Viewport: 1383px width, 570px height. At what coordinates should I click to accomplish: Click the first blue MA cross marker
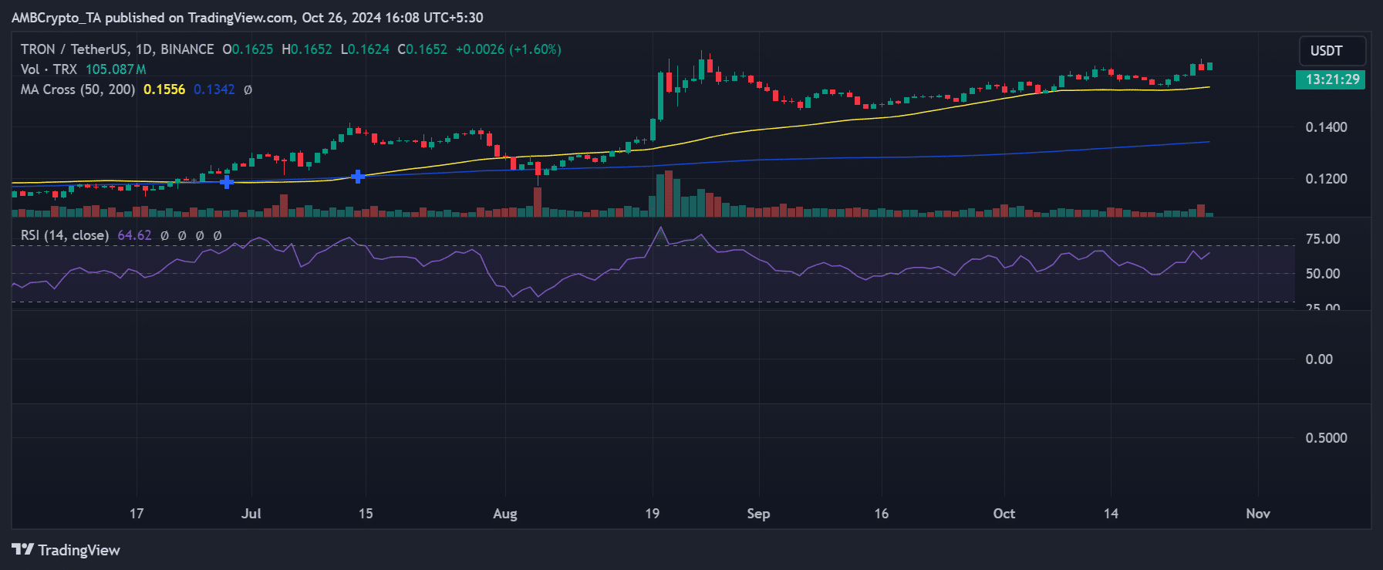tap(227, 182)
